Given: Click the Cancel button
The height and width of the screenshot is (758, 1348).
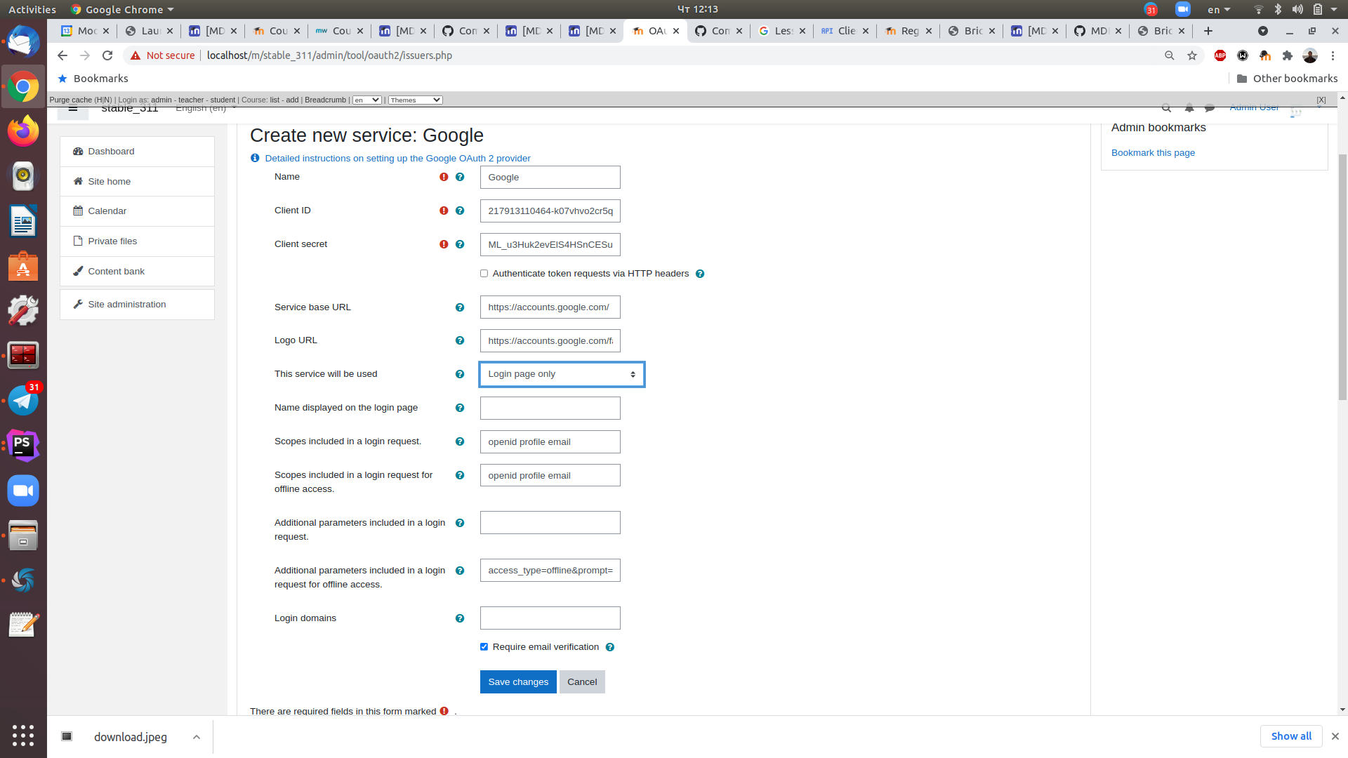Looking at the screenshot, I should pyautogui.click(x=582, y=682).
